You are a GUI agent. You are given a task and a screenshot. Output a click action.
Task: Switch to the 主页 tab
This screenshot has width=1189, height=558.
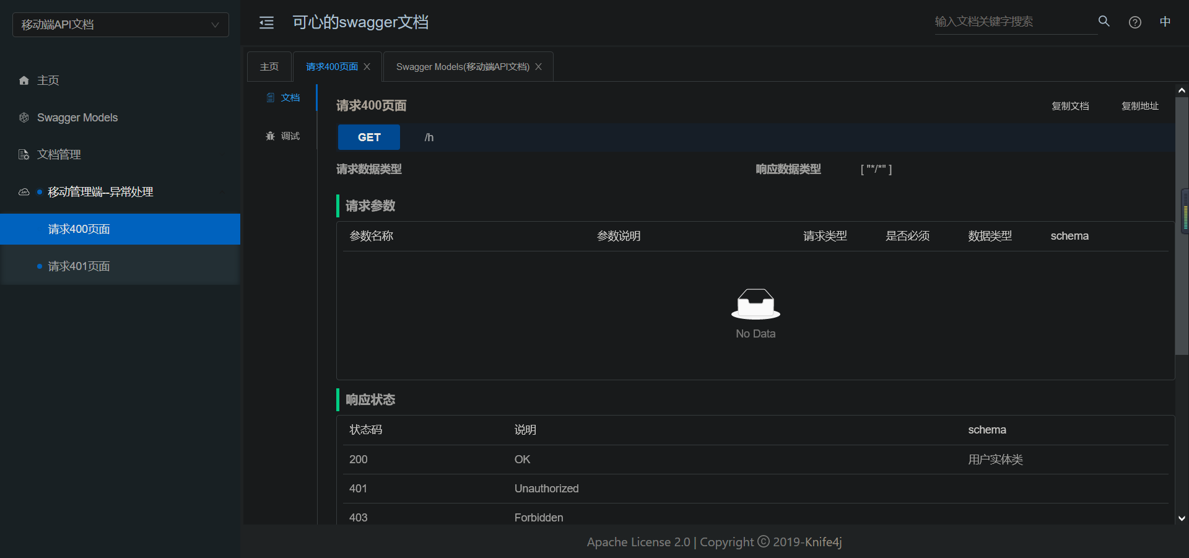269,66
